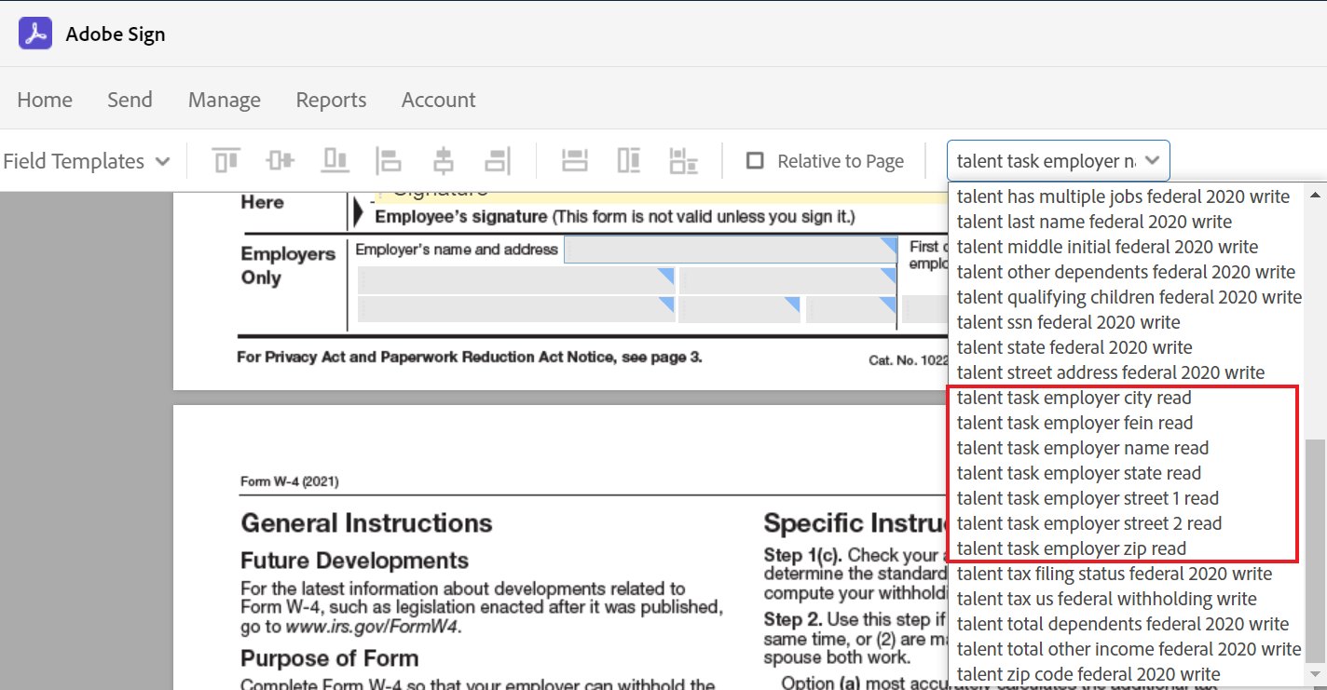Expand the Field Templates dropdown
This screenshot has width=1327, height=690.
[87, 161]
